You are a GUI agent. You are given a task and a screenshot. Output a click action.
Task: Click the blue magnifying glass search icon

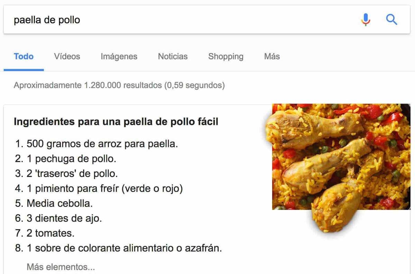point(391,20)
